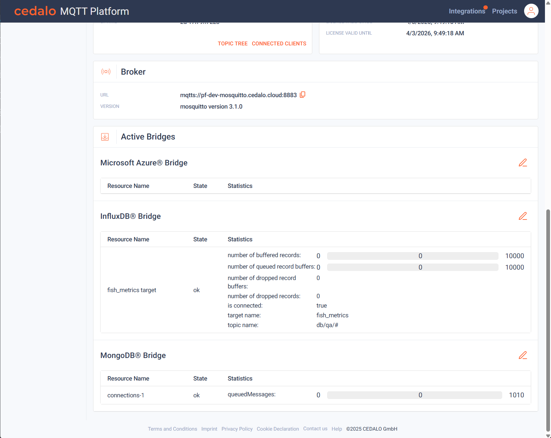Open Terms and Conditions link
The image size is (551, 438).
click(172, 429)
